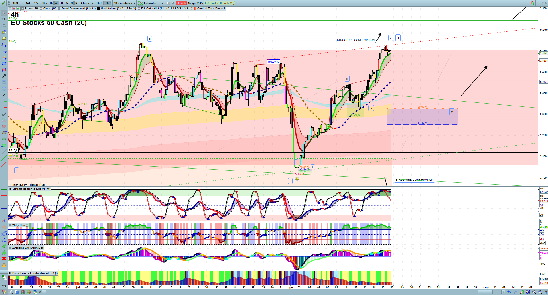Toggle the DS_CotasHist indicator checkbox
Viewport: 548px width, 295px height.
coord(139,9)
